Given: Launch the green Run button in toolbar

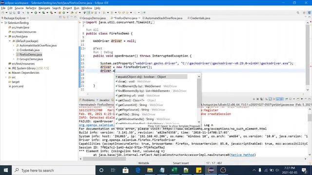Looking at the screenshot, I should coord(36,13).
